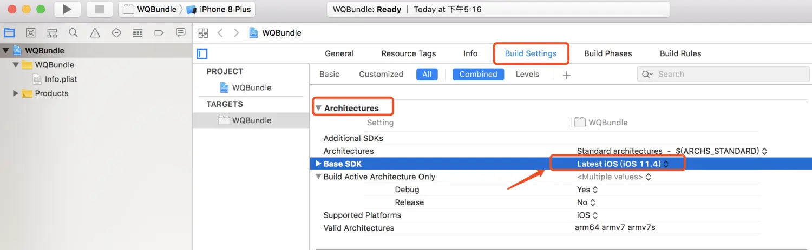Switch to the Build Phases tab
This screenshot has height=250, width=812.
pyautogui.click(x=608, y=53)
